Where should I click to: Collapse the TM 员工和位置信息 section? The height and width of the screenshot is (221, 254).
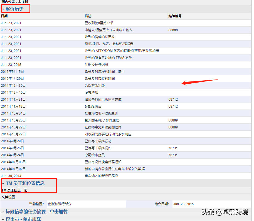(x=25, y=183)
